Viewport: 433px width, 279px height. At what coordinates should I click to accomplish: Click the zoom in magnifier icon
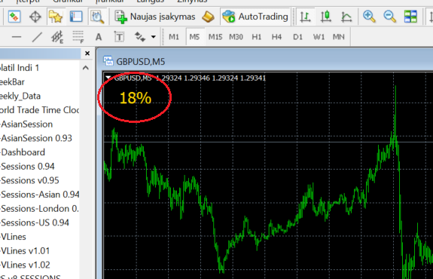[369, 17]
